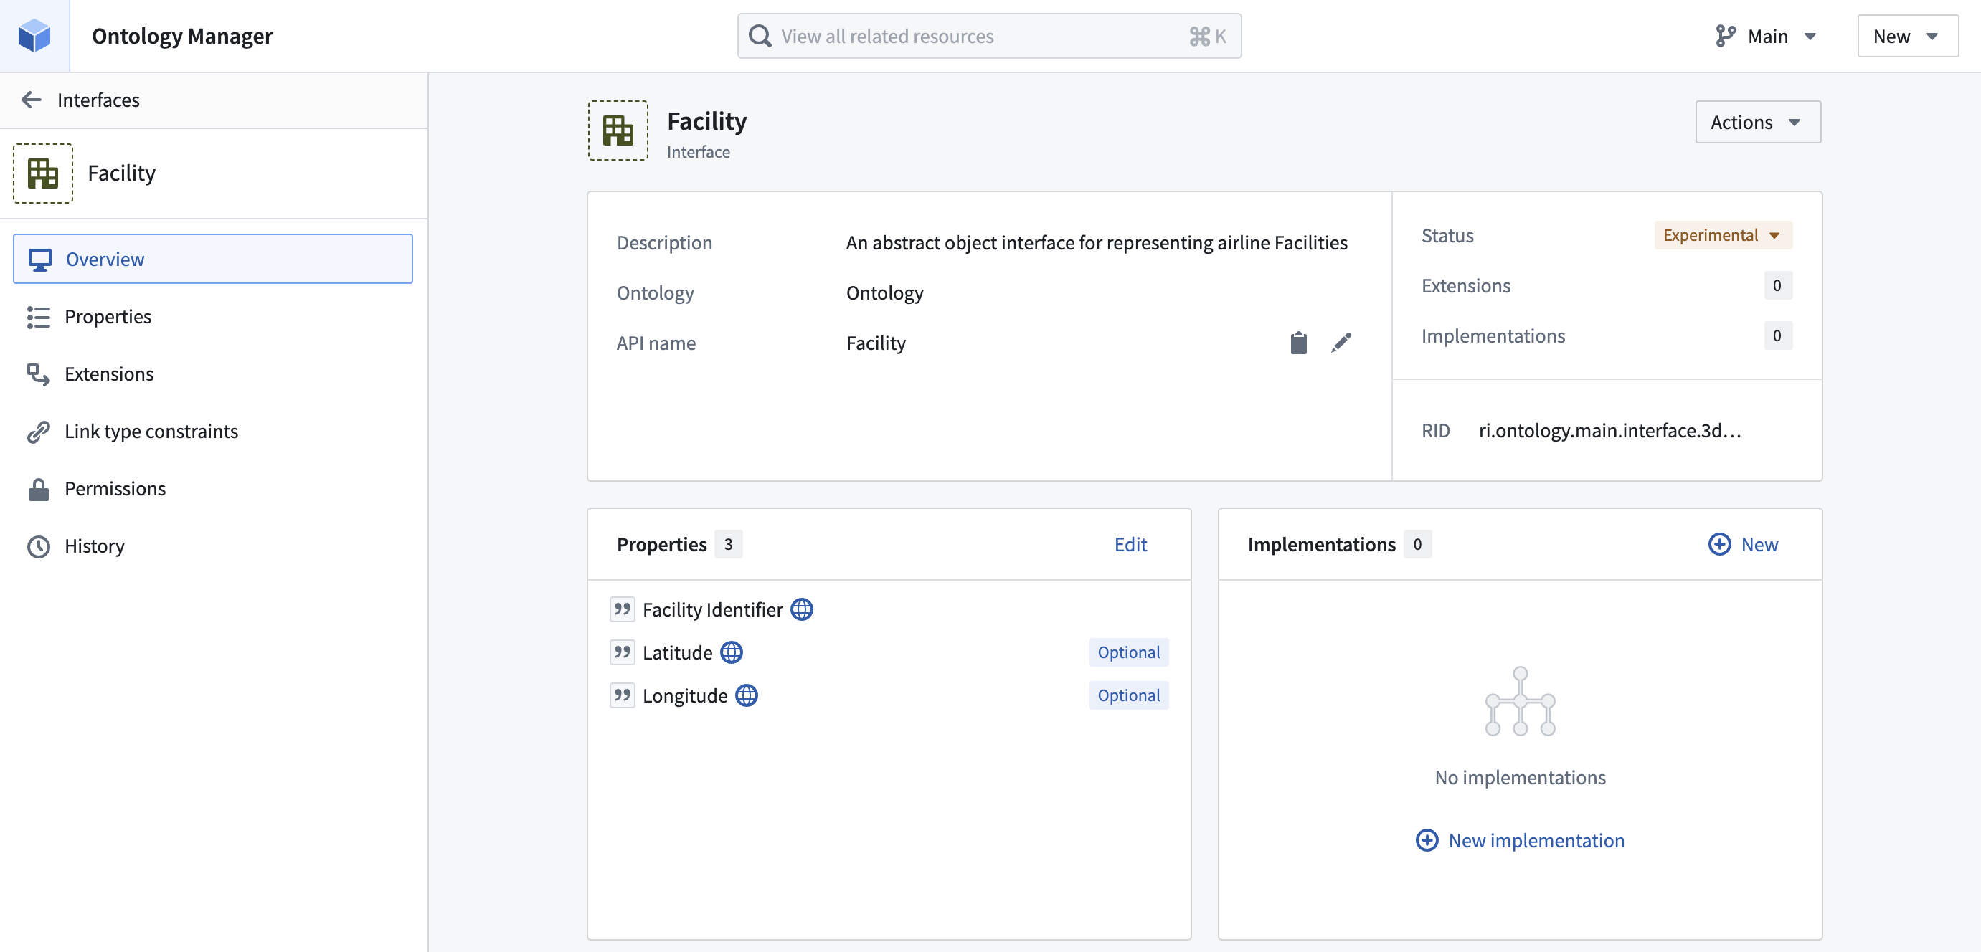The image size is (1981, 952).
Task: Click the Longitude property name
Action: [684, 695]
